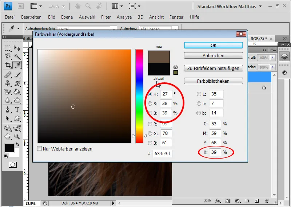The height and width of the screenshot is (207, 291).
Task: Select the Move tool
Action: click(x=17, y=48)
